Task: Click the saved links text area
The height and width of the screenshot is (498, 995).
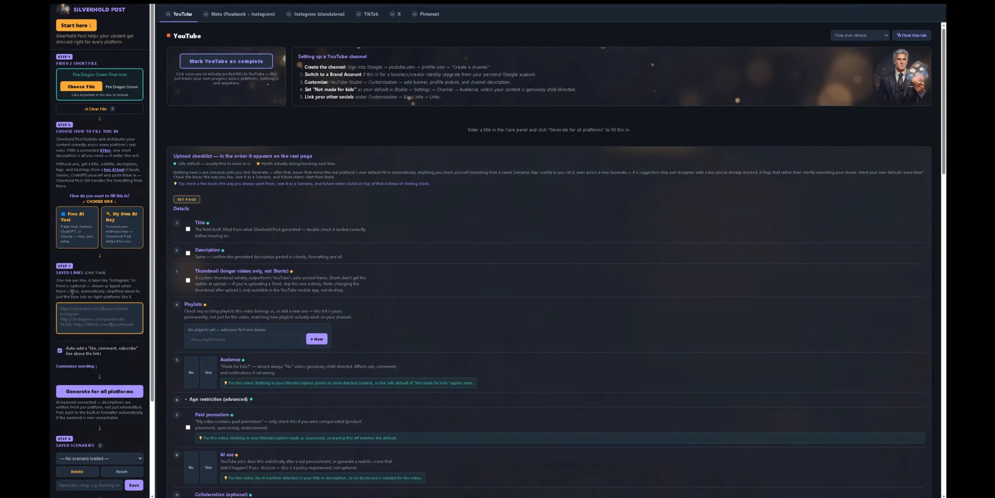Action: click(100, 318)
